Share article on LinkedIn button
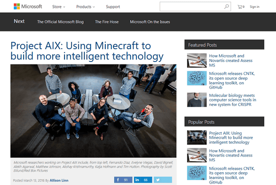Image resolution: width=276 pixels, height=185 pixels. point(143,180)
